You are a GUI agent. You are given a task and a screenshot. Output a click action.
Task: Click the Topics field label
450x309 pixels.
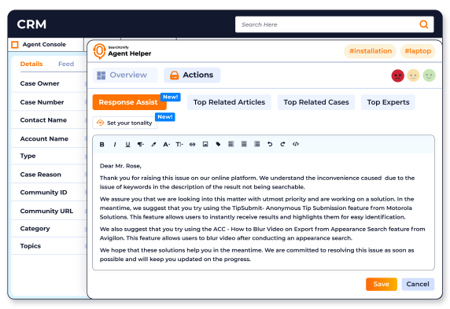[31, 246]
